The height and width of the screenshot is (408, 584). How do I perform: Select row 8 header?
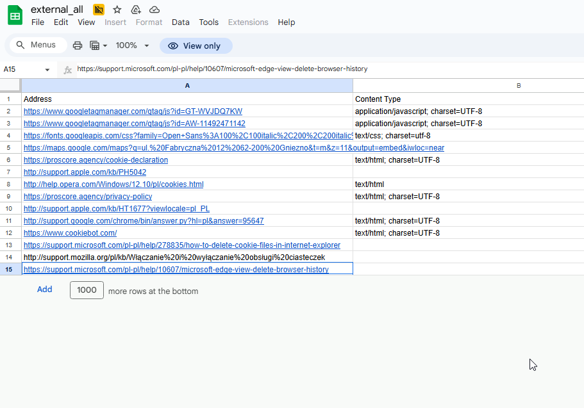pyautogui.click(x=8, y=184)
